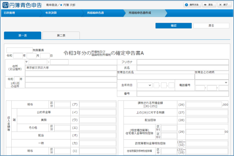234x156 pixels.
Task: Click the 氏名 input field
Action: 183,68
